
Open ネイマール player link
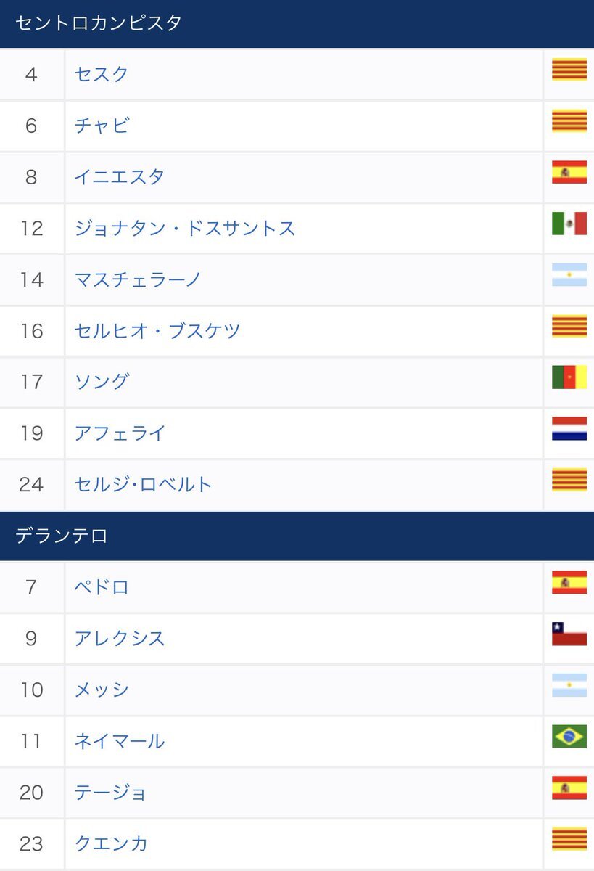click(120, 741)
